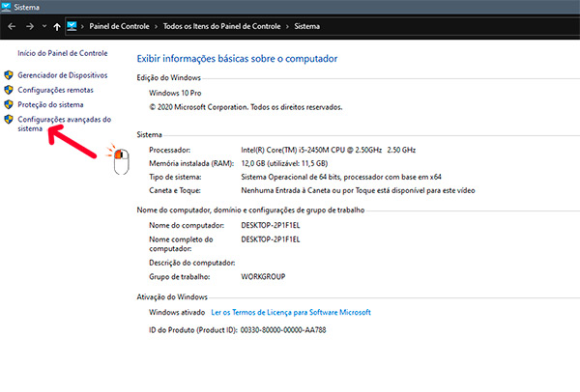Click shield icon beside Gerenciador de Dispositivos
Image resolution: width=580 pixels, height=392 pixels.
(x=9, y=75)
